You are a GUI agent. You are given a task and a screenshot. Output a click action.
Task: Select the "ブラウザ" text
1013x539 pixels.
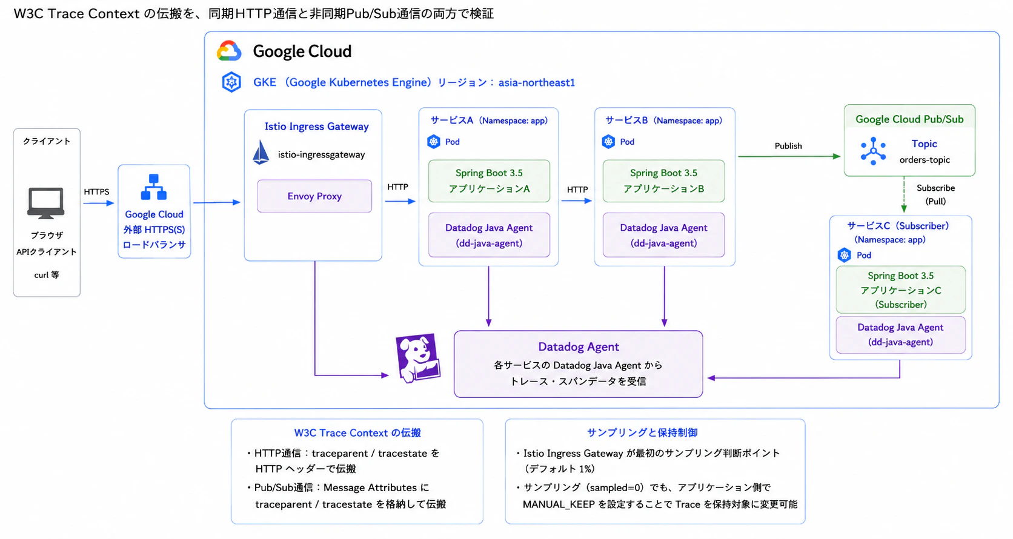(47, 235)
